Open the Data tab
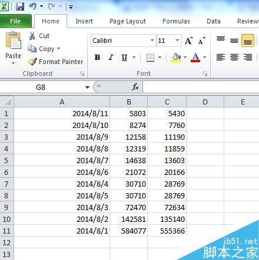The width and height of the screenshot is (259, 260). click(214, 21)
